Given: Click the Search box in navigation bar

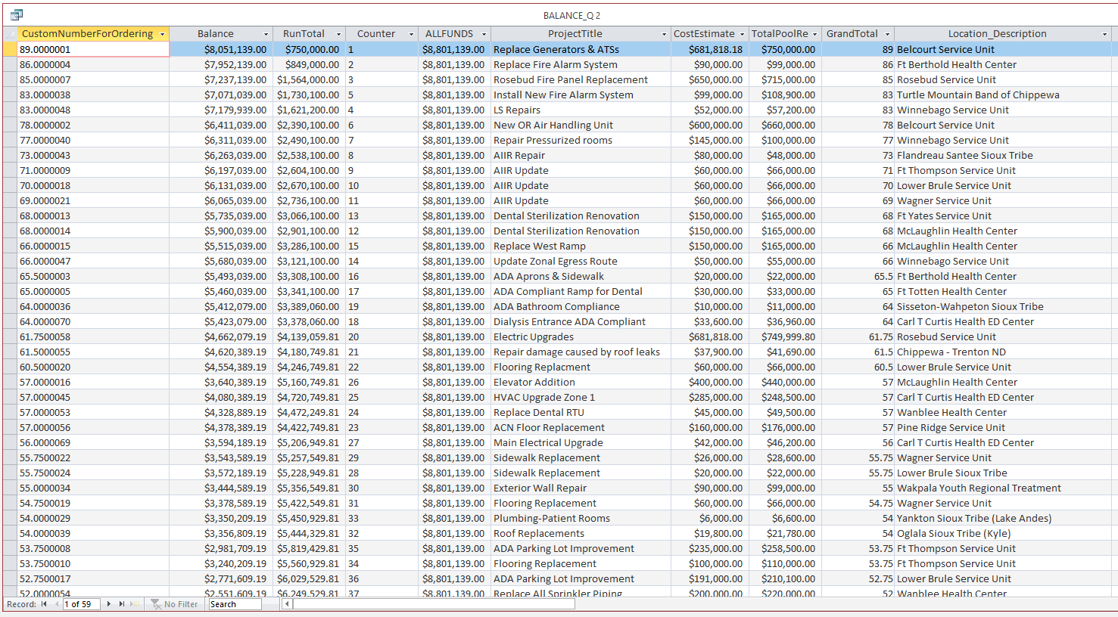Looking at the screenshot, I should (235, 604).
